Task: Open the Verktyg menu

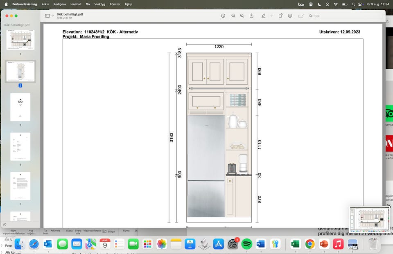Action: [x=99, y=4]
